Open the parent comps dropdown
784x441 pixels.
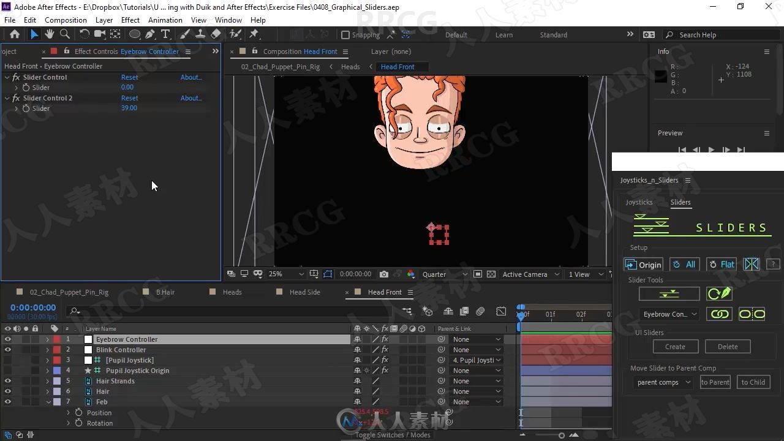coord(664,382)
